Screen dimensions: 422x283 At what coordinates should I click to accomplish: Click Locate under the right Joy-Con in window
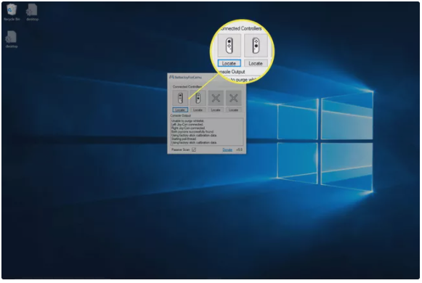coord(198,110)
